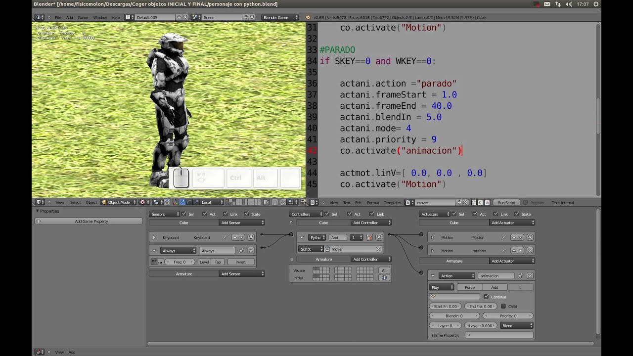The height and width of the screenshot is (356, 633).
Task: Pin the Always sensor
Action: point(241,251)
